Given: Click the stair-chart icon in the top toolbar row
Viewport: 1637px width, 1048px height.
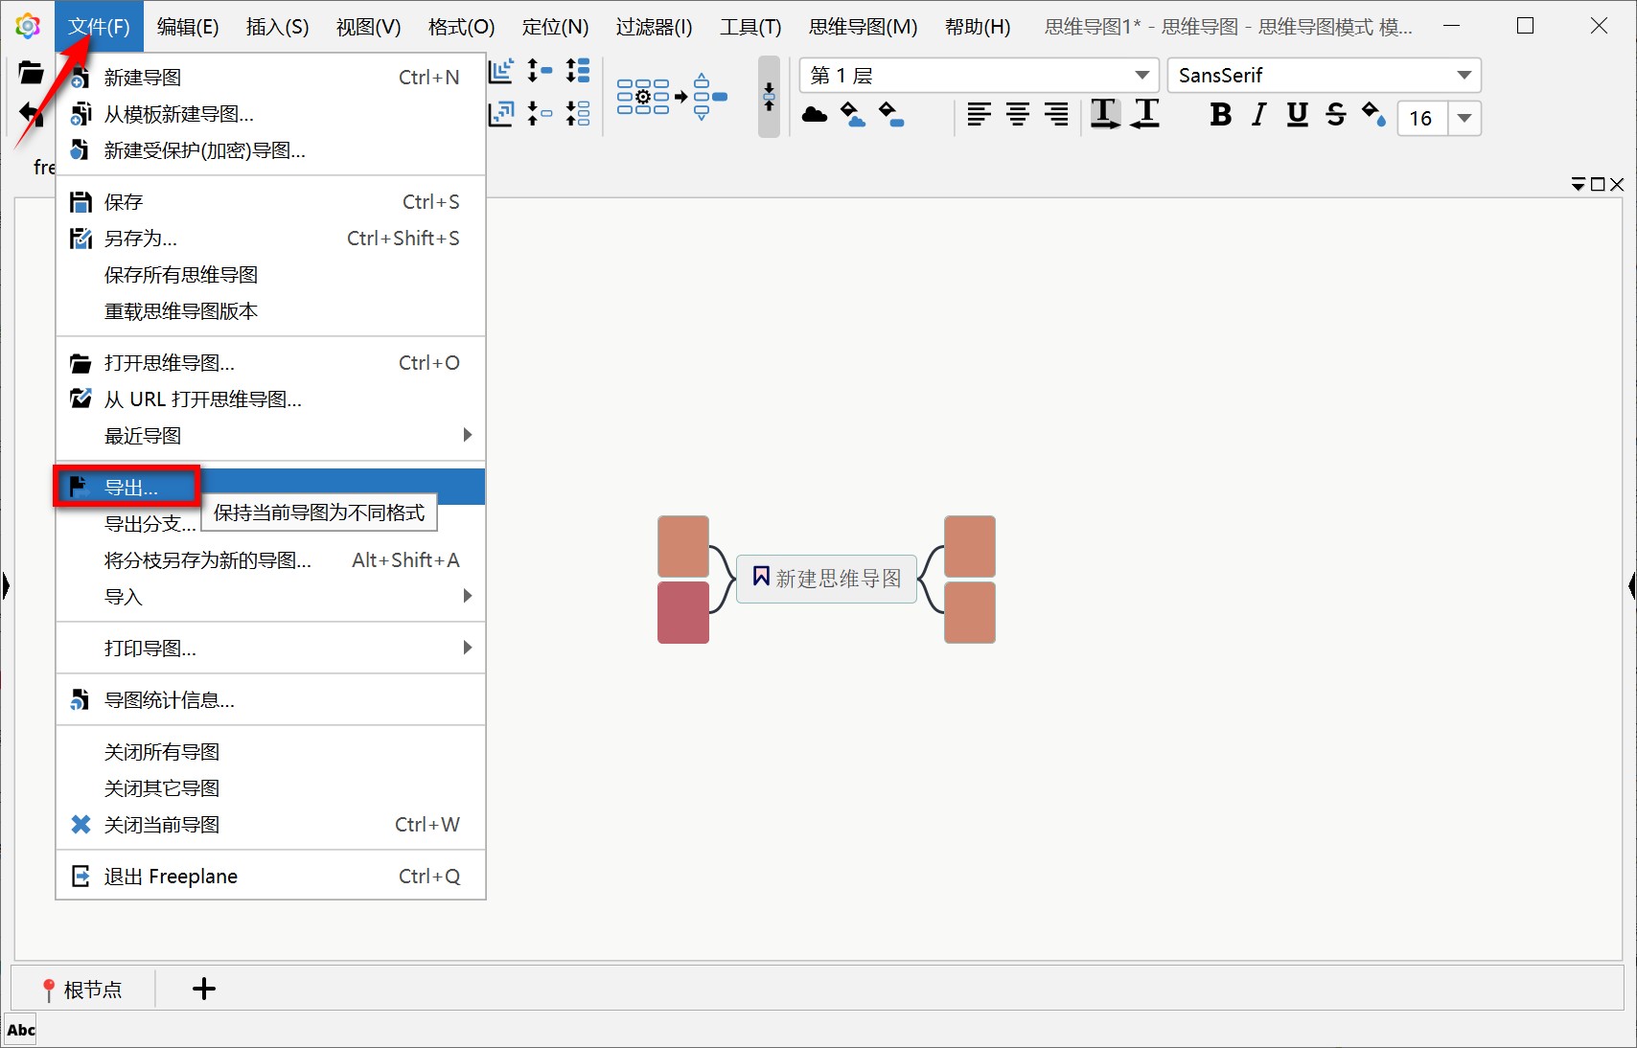Looking at the screenshot, I should click(x=501, y=71).
